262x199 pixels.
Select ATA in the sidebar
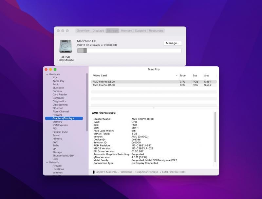tap(55, 78)
